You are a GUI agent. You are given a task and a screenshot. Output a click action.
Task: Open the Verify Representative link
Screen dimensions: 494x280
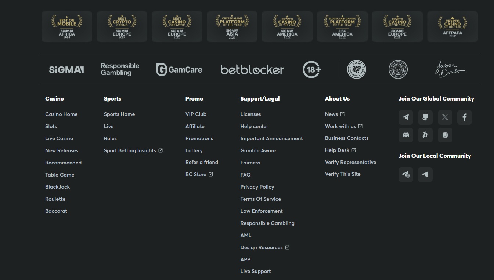coord(350,162)
